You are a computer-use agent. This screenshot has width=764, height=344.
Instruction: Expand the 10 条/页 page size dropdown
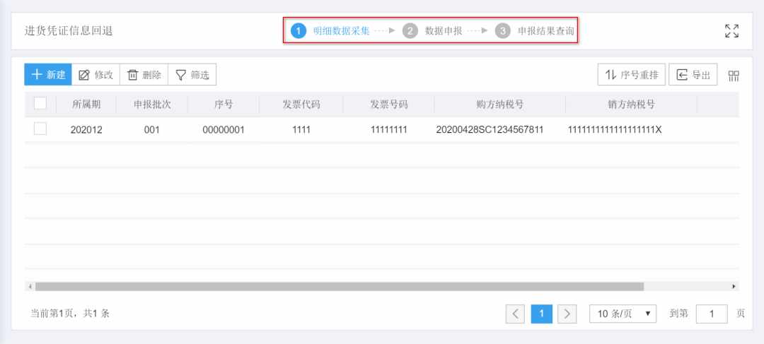pos(623,314)
